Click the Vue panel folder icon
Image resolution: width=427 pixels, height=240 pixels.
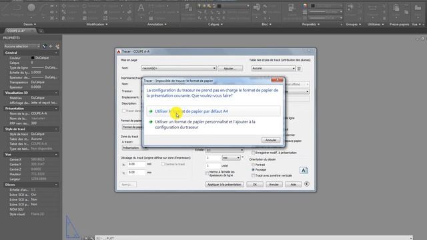(418, 8)
